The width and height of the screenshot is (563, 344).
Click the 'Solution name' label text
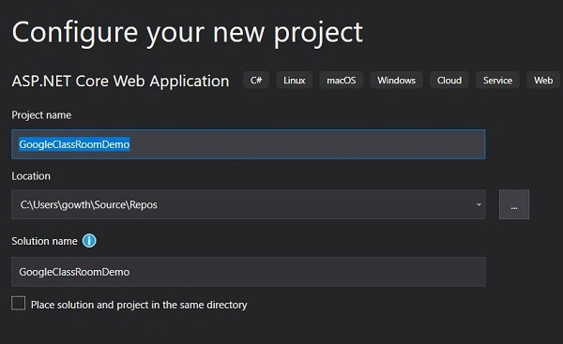coord(44,241)
